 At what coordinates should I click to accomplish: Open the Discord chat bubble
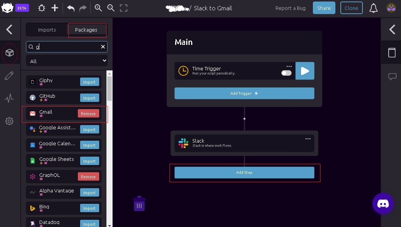click(383, 203)
